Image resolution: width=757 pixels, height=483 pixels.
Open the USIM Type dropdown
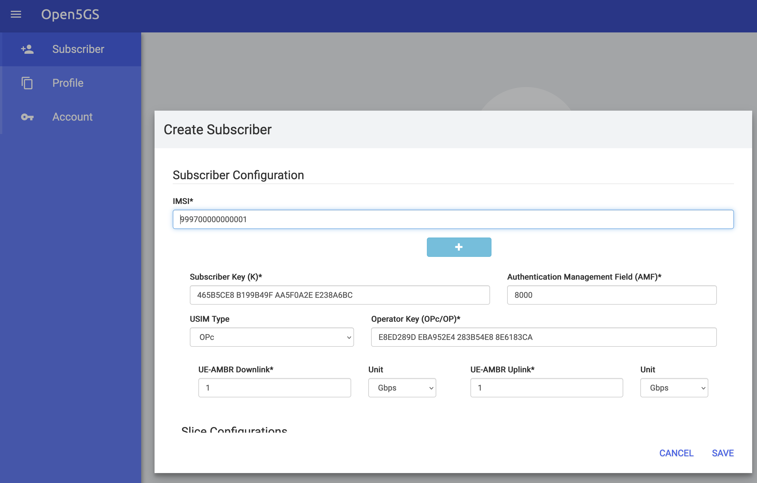click(271, 337)
